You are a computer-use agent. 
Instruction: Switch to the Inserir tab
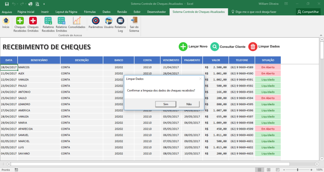coord(45,12)
